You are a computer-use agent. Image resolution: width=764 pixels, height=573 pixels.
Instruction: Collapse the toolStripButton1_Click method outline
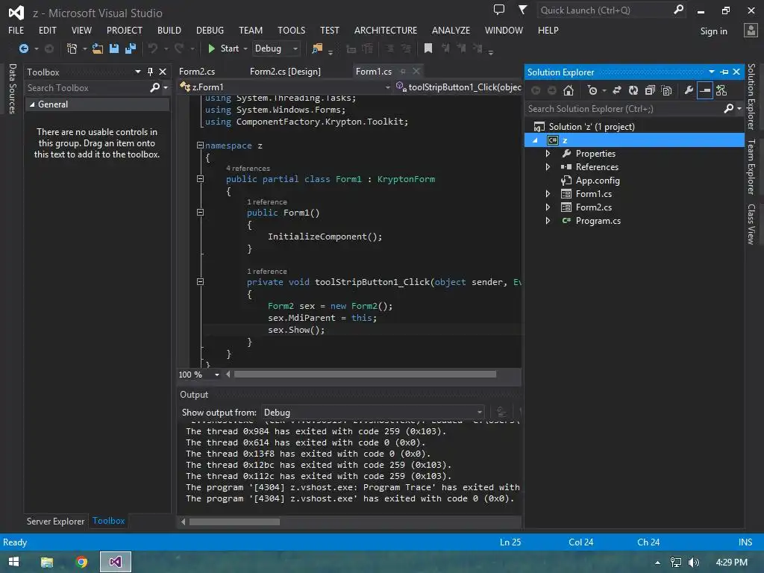200,281
